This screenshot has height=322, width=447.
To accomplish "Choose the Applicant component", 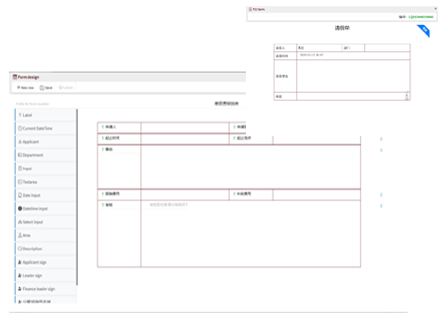I will pos(46,142).
